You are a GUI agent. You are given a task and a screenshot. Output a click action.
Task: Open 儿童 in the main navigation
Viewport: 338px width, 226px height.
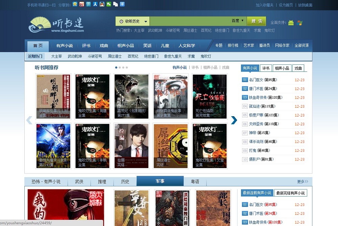tap(165, 46)
